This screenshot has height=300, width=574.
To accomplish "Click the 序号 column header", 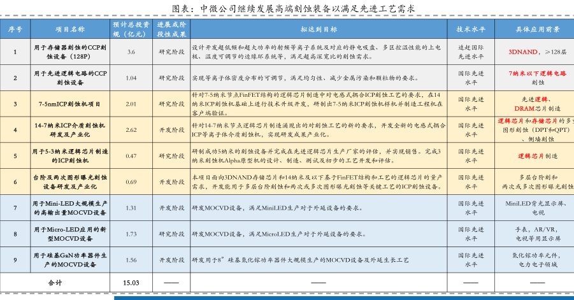I will (x=15, y=29).
